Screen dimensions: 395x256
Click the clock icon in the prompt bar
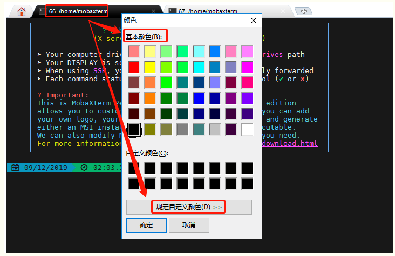(x=84, y=167)
